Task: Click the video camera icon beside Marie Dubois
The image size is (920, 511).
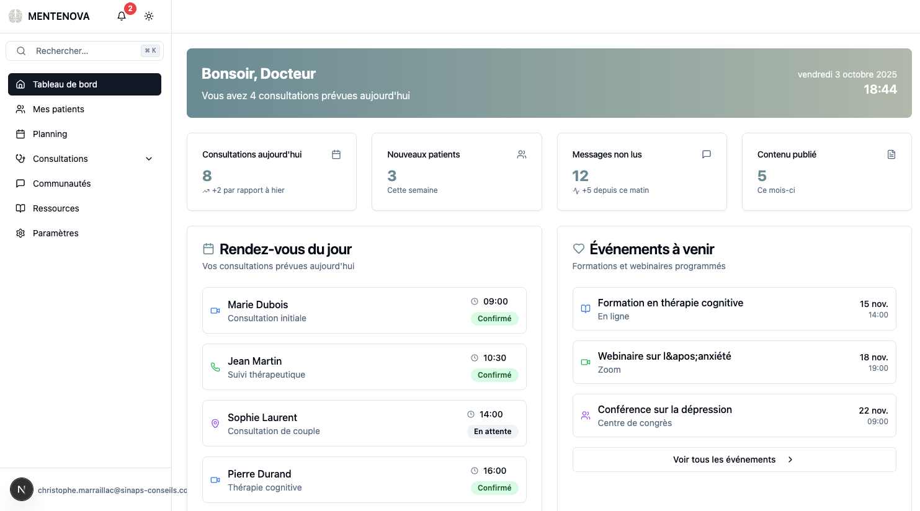Action: (215, 310)
